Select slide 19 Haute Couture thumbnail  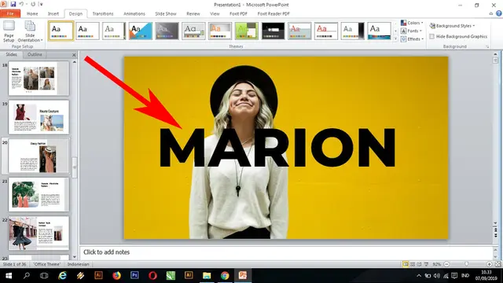click(x=39, y=117)
